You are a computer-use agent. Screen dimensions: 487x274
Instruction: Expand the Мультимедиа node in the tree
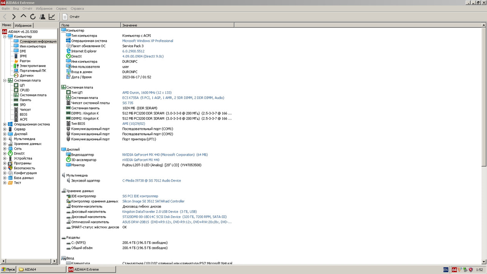coord(5,139)
